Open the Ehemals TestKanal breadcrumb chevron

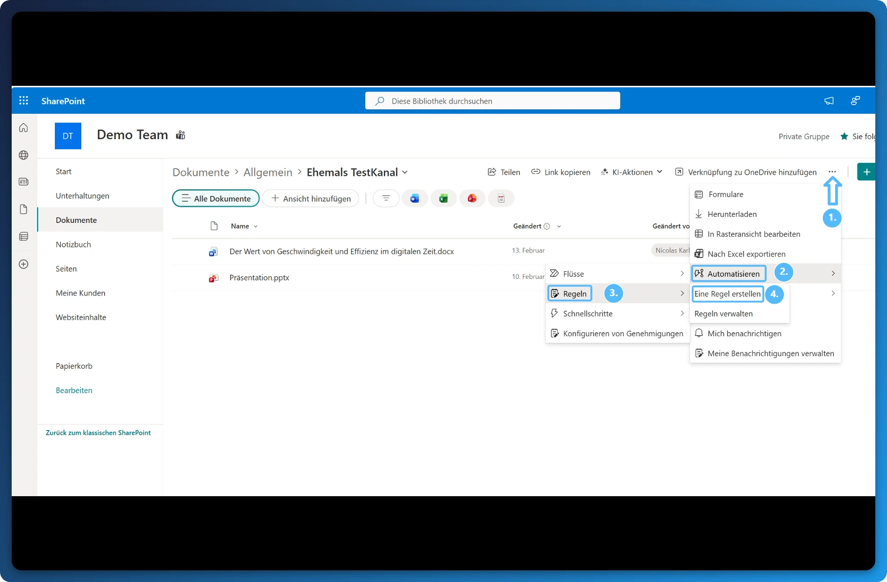(405, 172)
